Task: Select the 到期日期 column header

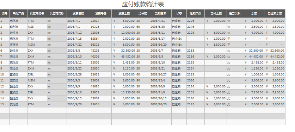Action: 161,13
